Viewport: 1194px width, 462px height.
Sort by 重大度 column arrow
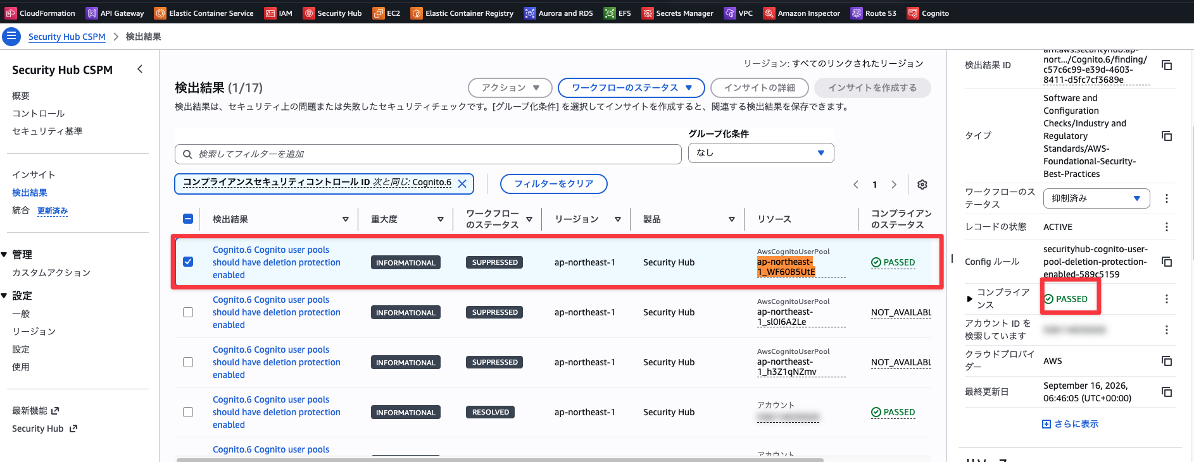pos(441,219)
